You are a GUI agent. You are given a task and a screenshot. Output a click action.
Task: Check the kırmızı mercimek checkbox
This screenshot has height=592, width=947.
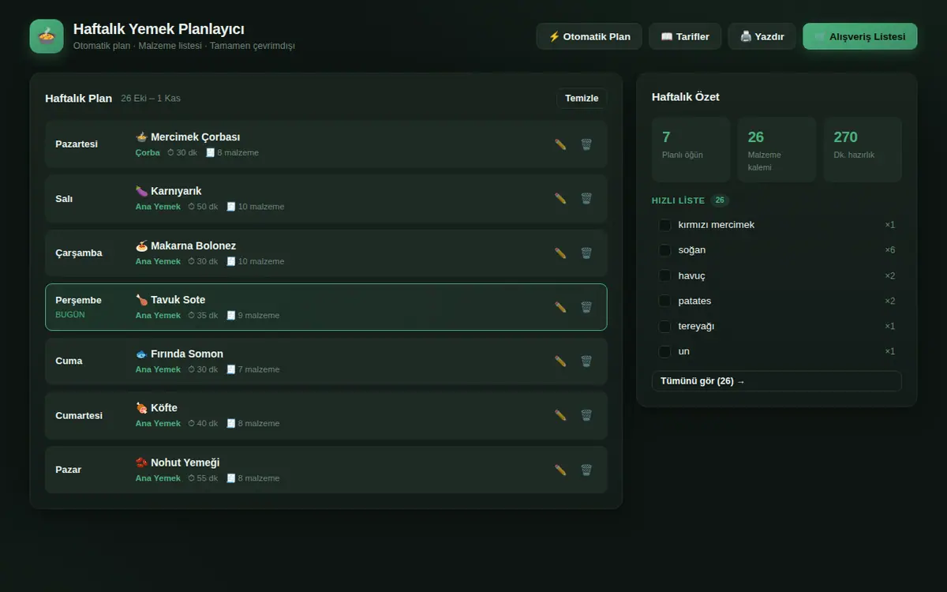coord(664,225)
